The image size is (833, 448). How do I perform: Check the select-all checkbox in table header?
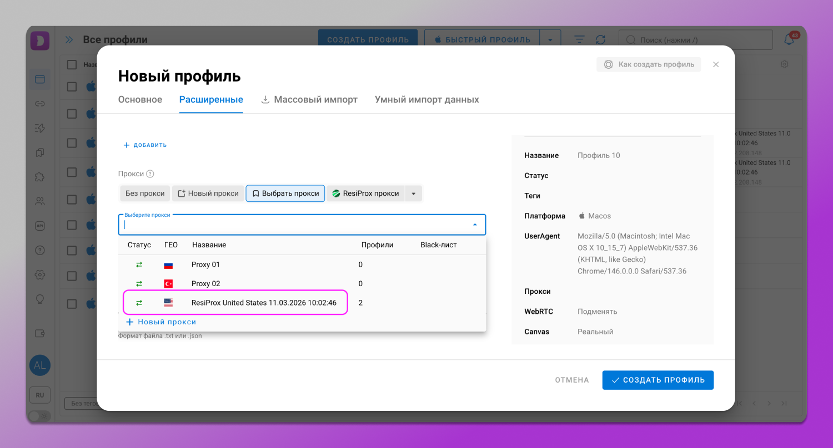click(x=72, y=64)
